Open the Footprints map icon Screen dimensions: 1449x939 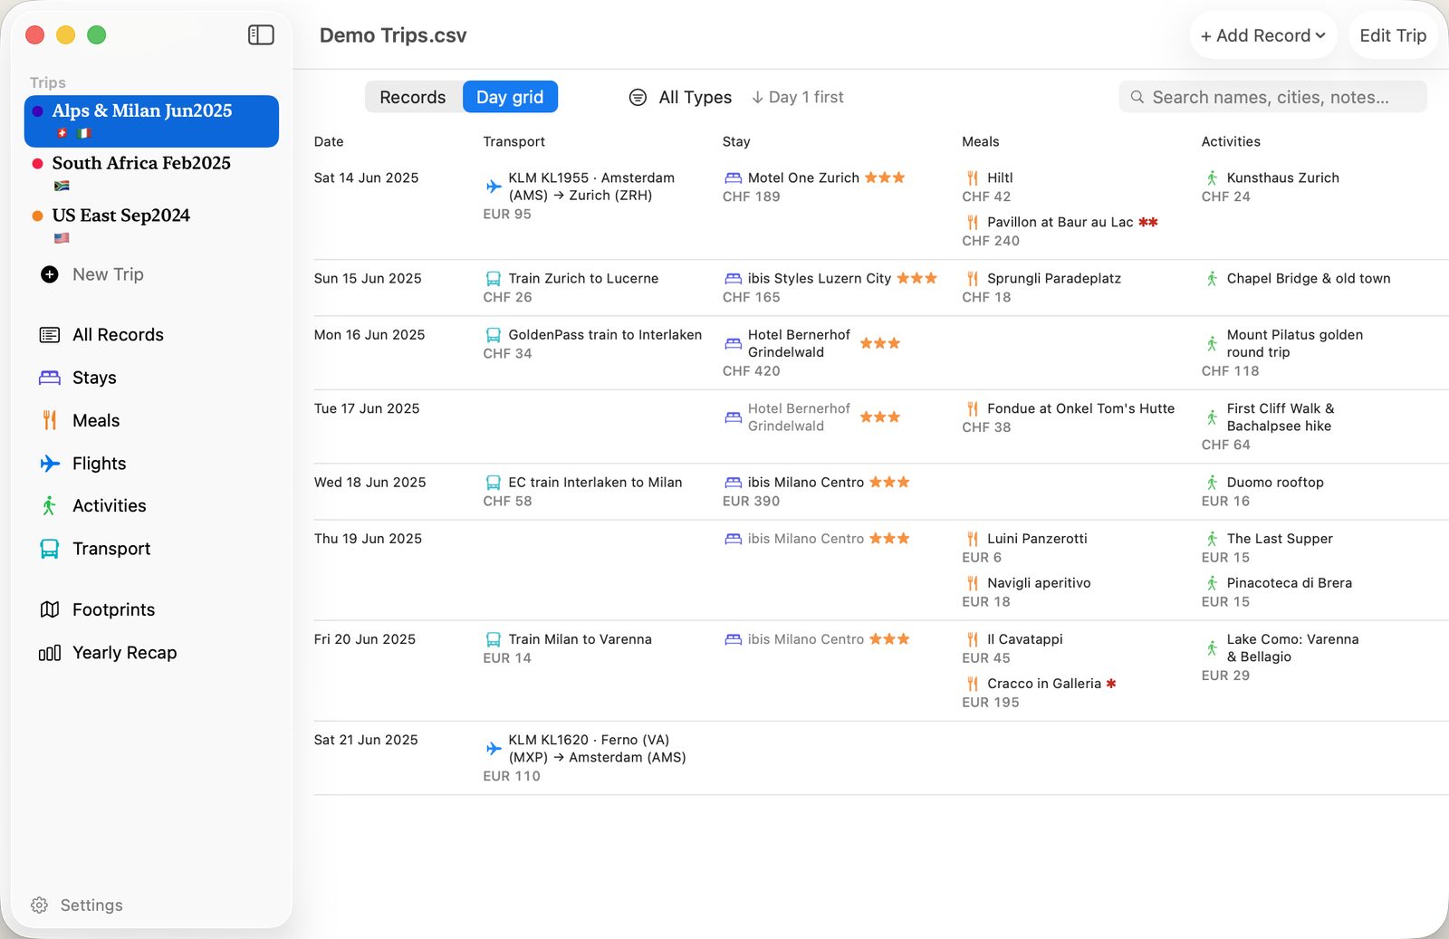pos(50,610)
